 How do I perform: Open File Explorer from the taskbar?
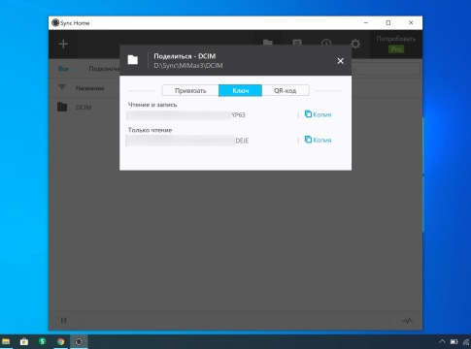click(6, 341)
